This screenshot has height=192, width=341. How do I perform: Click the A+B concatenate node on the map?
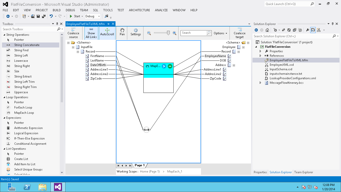pos(146,130)
